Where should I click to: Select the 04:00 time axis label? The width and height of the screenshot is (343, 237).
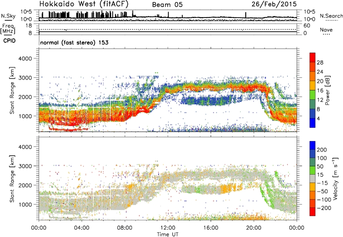82,228
